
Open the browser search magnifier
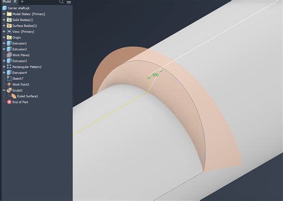pos(61,2)
